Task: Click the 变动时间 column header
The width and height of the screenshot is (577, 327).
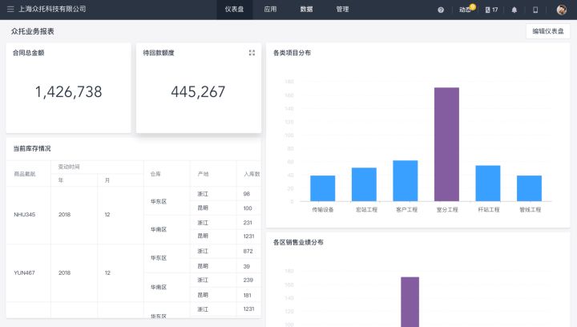Action: [69, 167]
